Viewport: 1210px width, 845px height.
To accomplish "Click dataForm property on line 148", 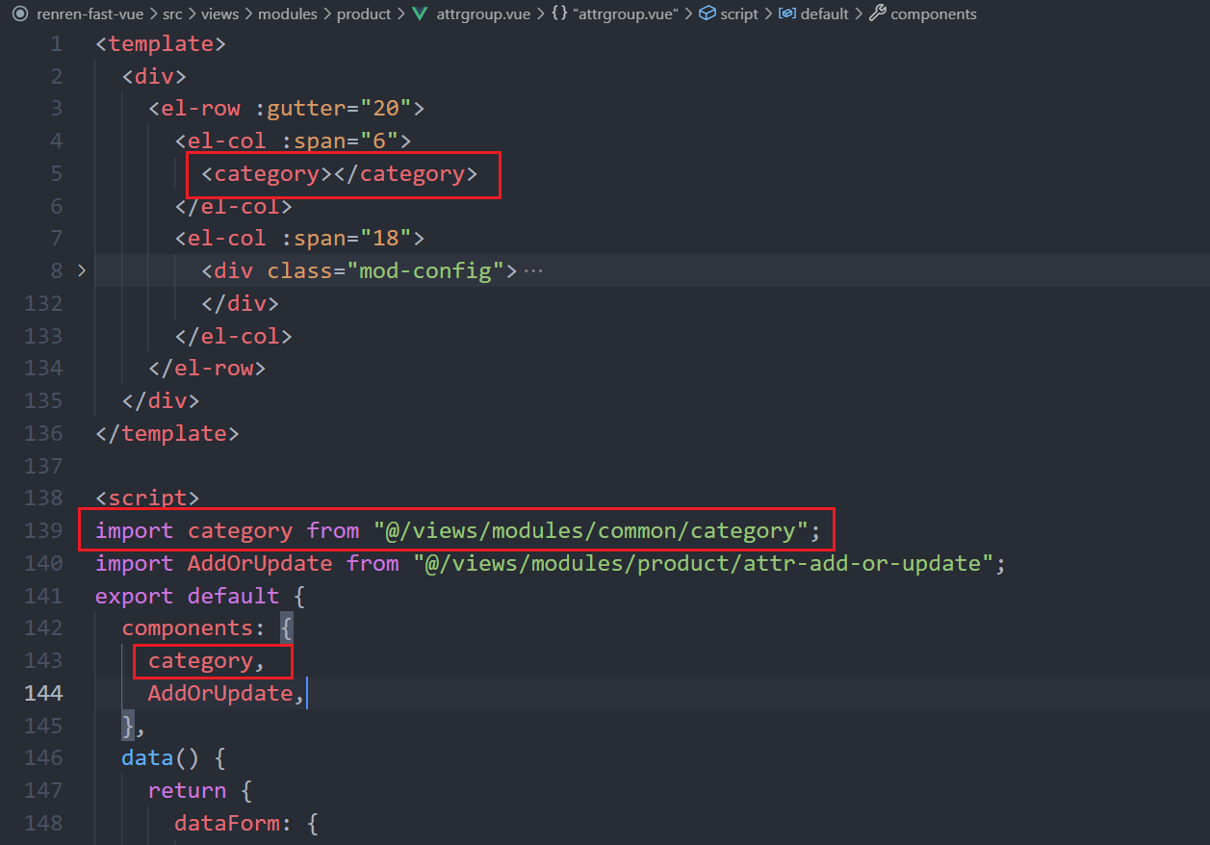I will click(226, 823).
